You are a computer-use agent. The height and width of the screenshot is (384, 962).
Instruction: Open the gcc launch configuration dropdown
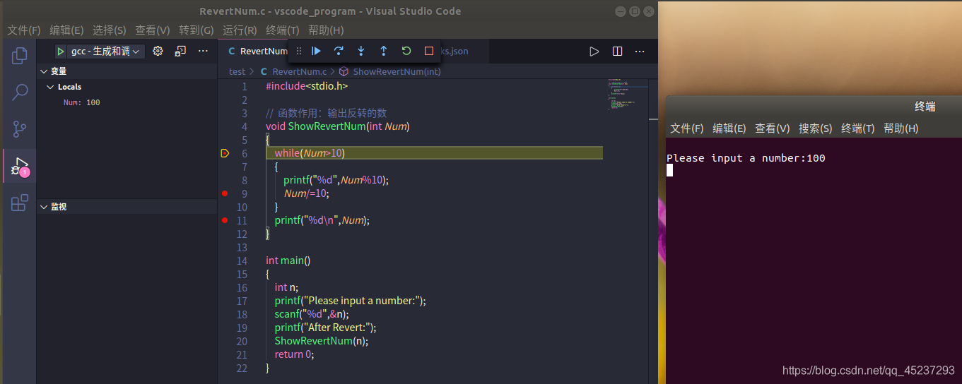coord(107,51)
